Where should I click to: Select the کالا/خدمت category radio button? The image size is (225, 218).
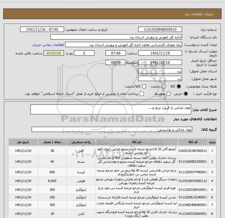coord(144,86)
